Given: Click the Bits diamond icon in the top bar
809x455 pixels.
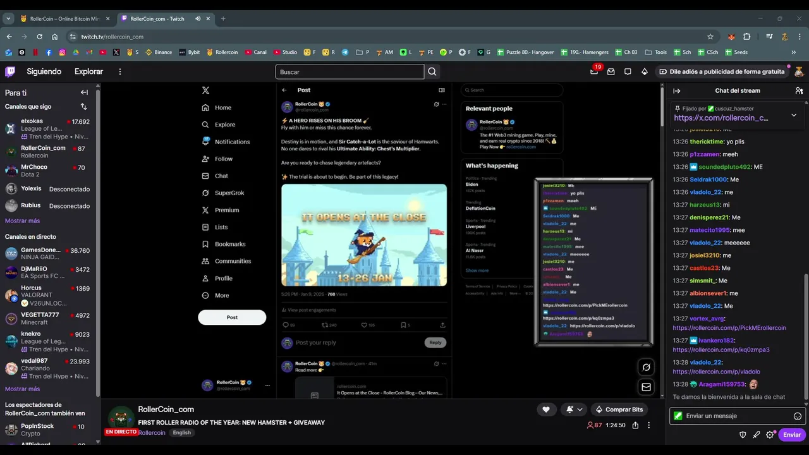Looking at the screenshot, I should (645, 71).
